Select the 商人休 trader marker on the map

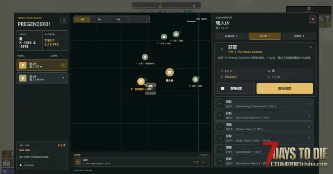point(170,73)
